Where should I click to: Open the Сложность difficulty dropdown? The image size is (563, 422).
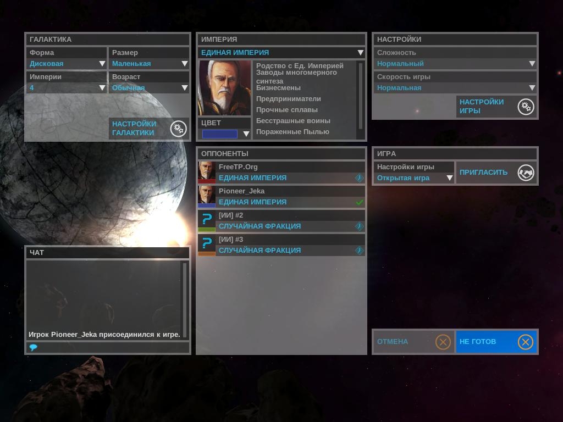click(455, 64)
